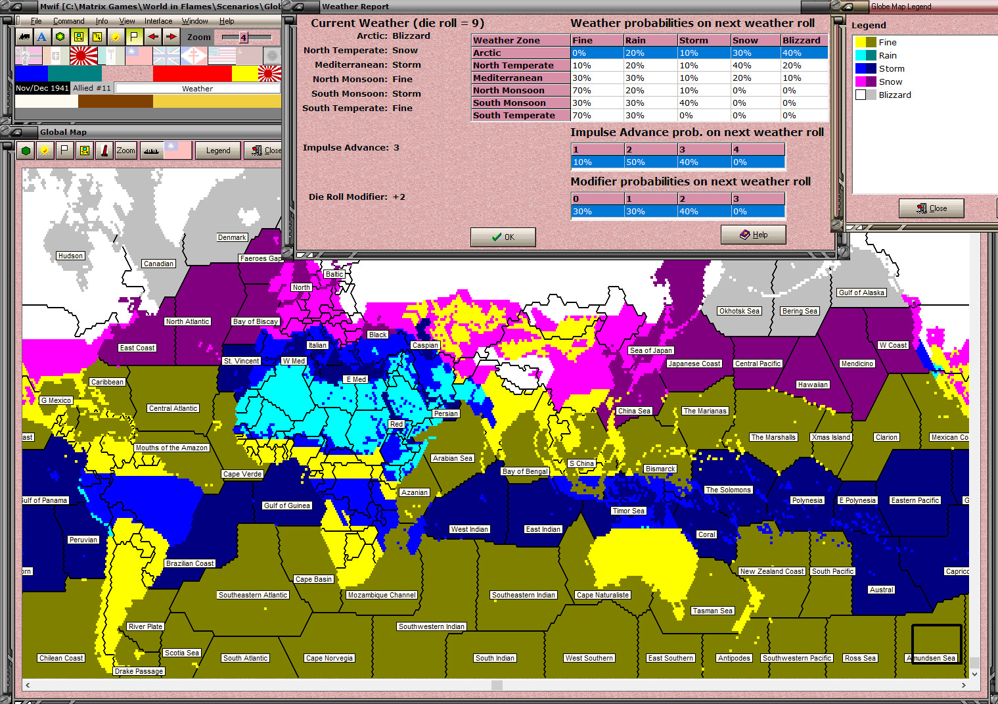Click the Snow color swatch in the legend

pyautogui.click(x=865, y=82)
